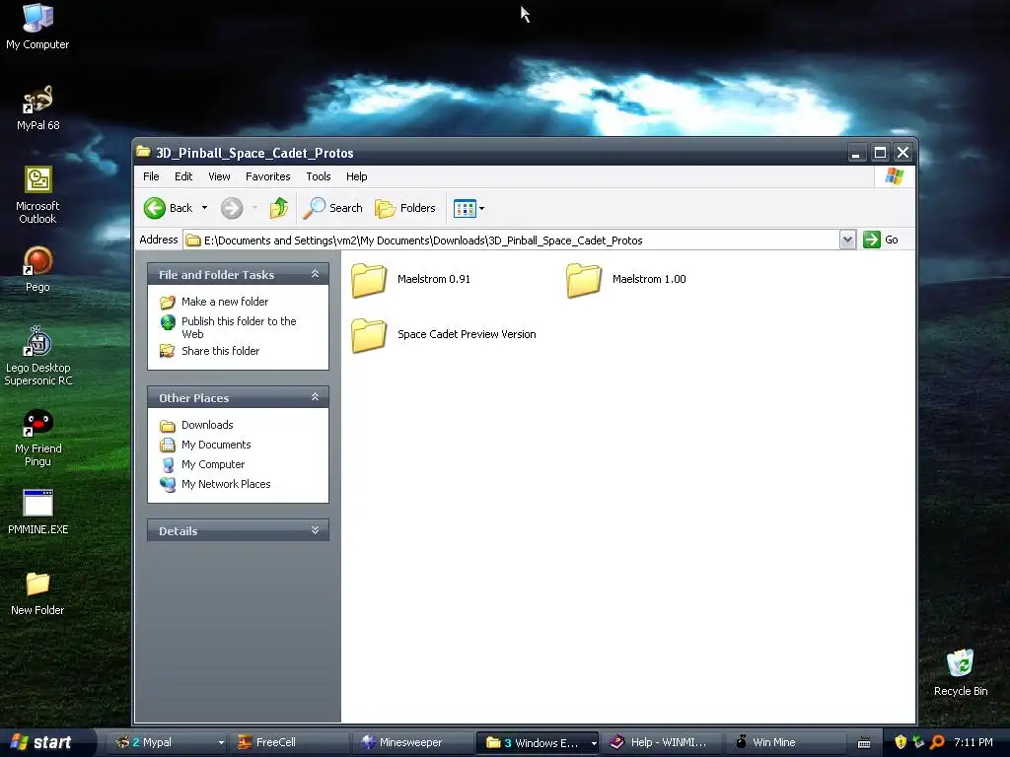Image resolution: width=1010 pixels, height=757 pixels.
Task: Select the Space Cadet Preview Version folder icon
Action: 369,335
